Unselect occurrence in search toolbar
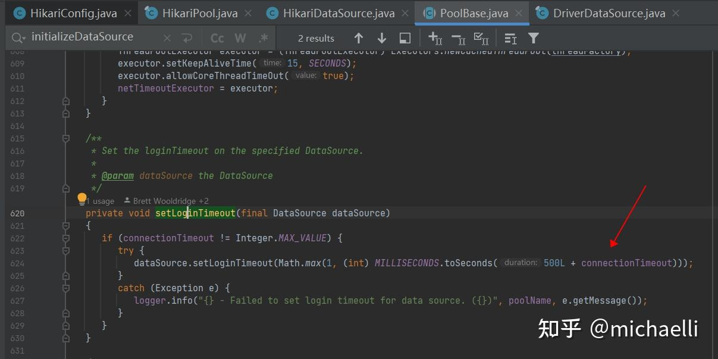Screen dimensions: 718x359 click(x=458, y=38)
